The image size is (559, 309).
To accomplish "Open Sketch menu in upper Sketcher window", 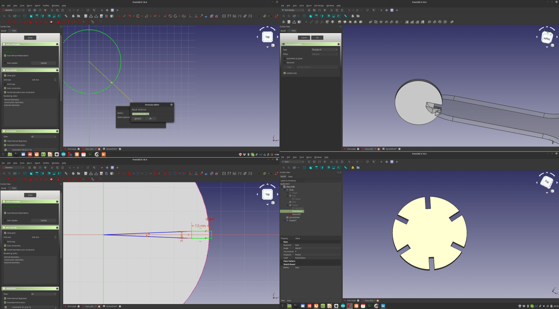I will click(37, 5).
